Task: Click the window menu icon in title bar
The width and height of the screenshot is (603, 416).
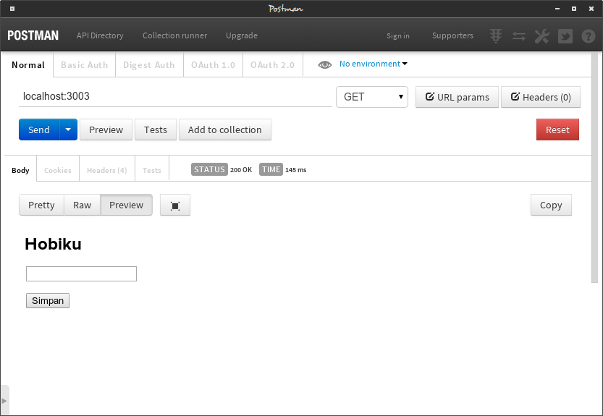Action: click(12, 9)
